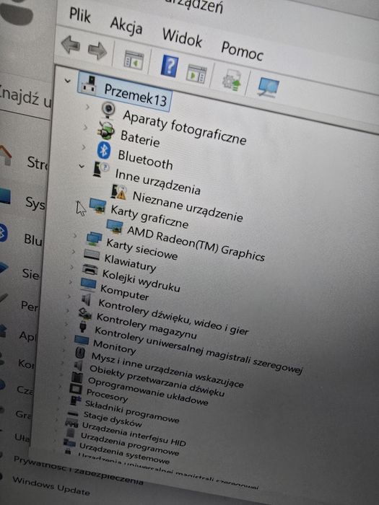This screenshot has width=379, height=505.
Task: Select Nieznane urządzenie device
Action: 188,207
